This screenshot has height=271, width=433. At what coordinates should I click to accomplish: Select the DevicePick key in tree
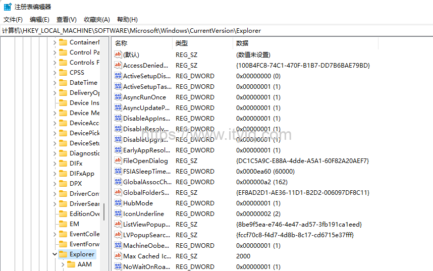click(x=84, y=133)
